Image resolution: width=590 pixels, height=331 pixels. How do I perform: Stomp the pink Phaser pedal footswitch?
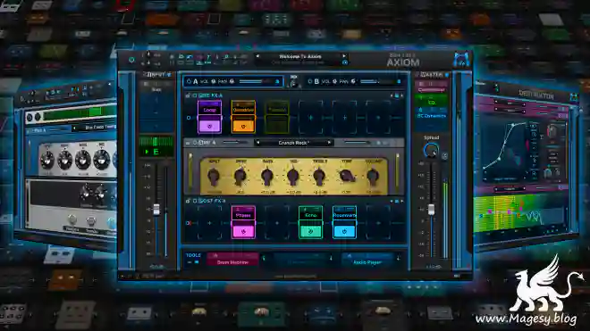point(243,231)
